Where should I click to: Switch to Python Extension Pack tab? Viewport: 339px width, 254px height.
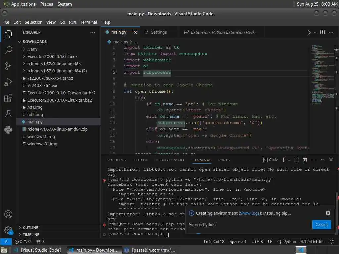pos(223,32)
